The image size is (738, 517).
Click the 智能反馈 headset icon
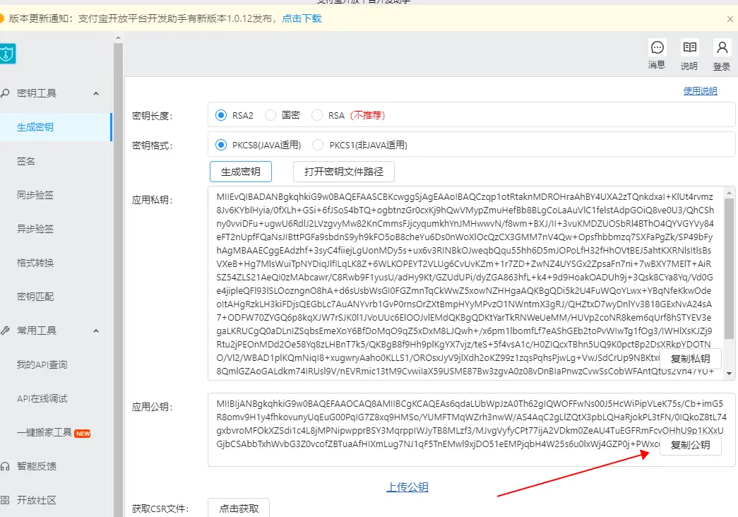pos(5,466)
